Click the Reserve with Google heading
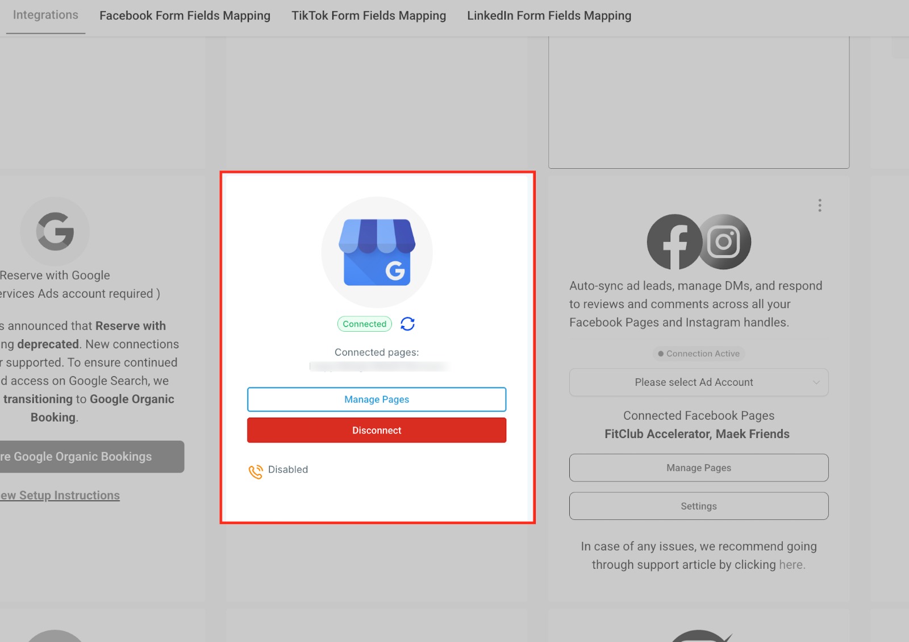Screen dimensions: 909x642 [x=55, y=276]
